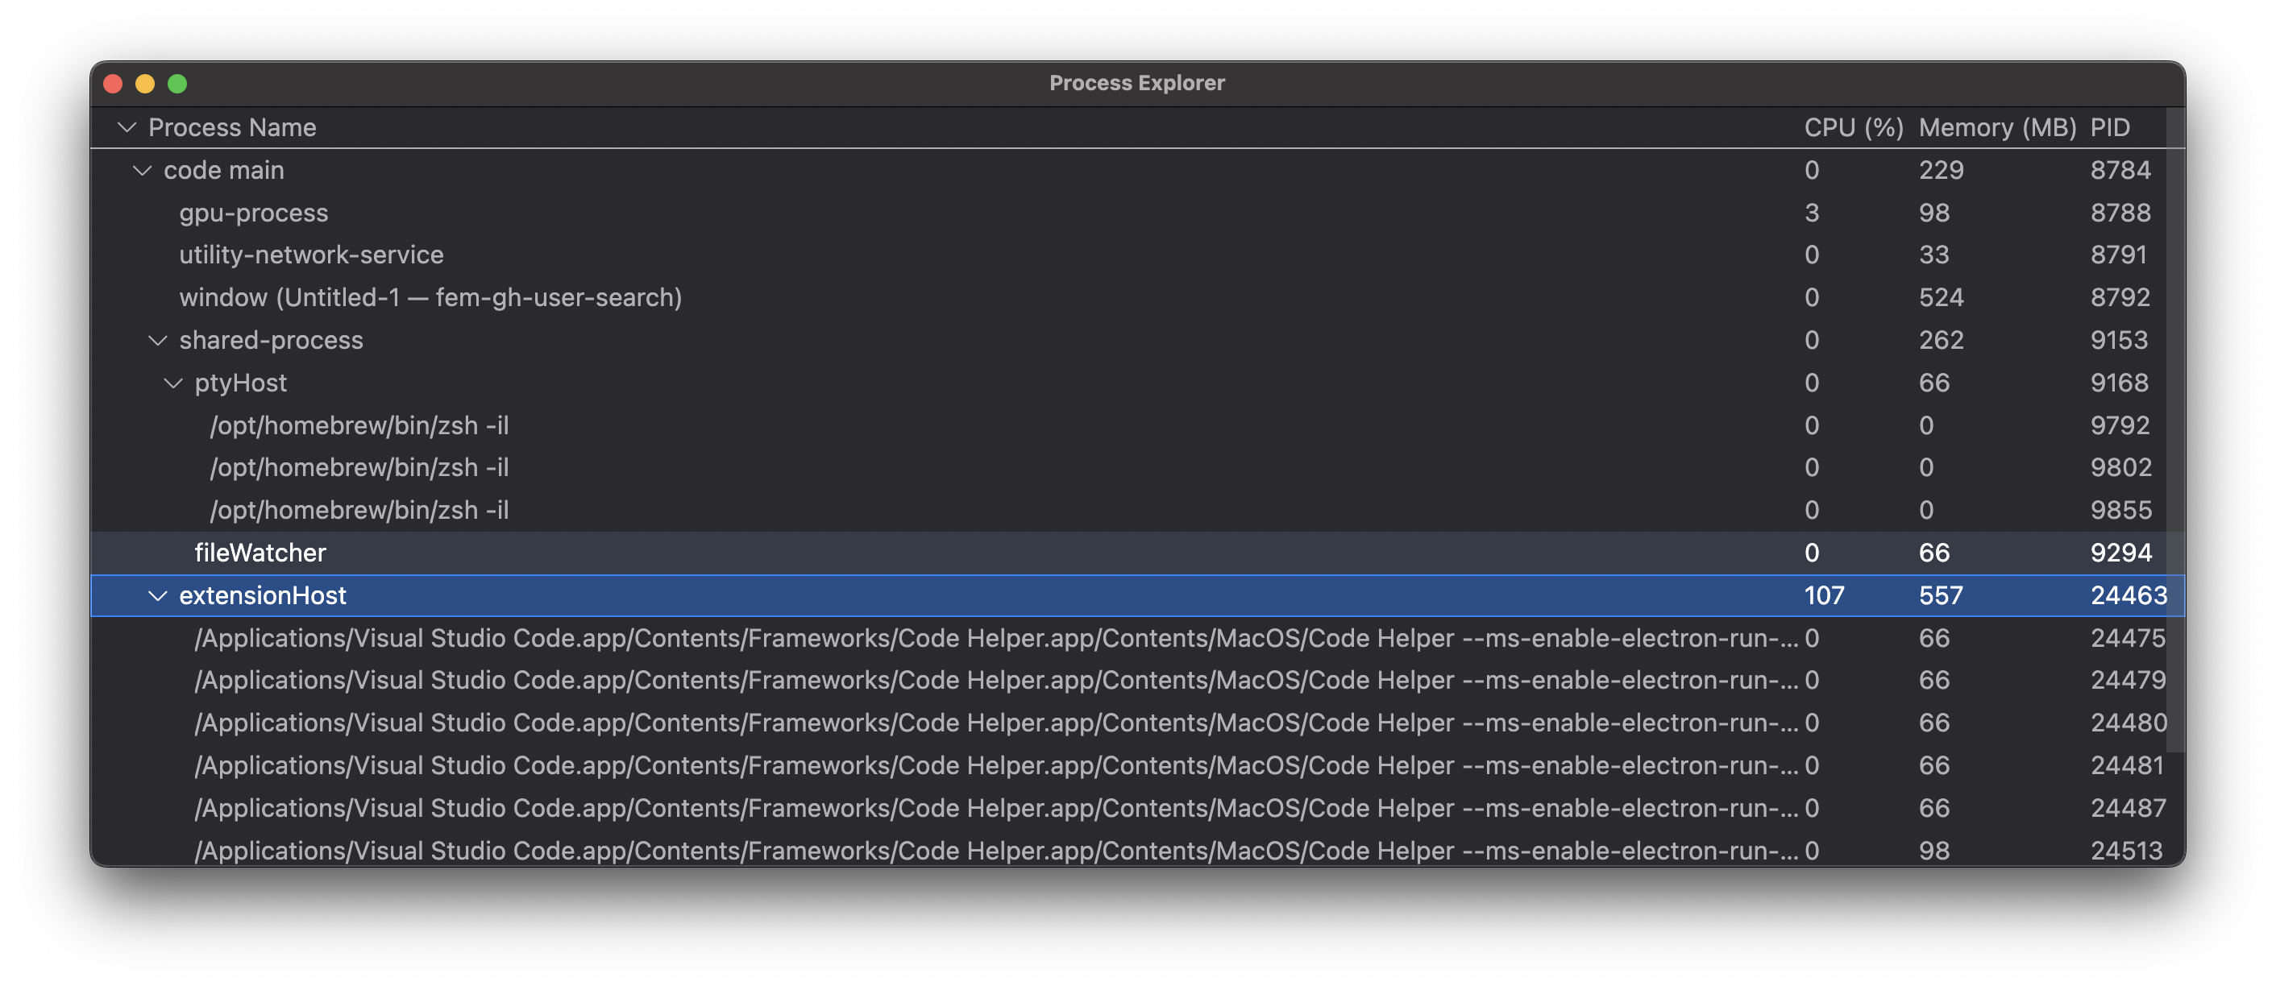2276x986 pixels.
Task: Select the utility-network-service row
Action: point(311,255)
